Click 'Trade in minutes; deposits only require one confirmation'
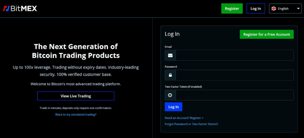The width and height of the screenshot is (304, 138). click(76, 108)
